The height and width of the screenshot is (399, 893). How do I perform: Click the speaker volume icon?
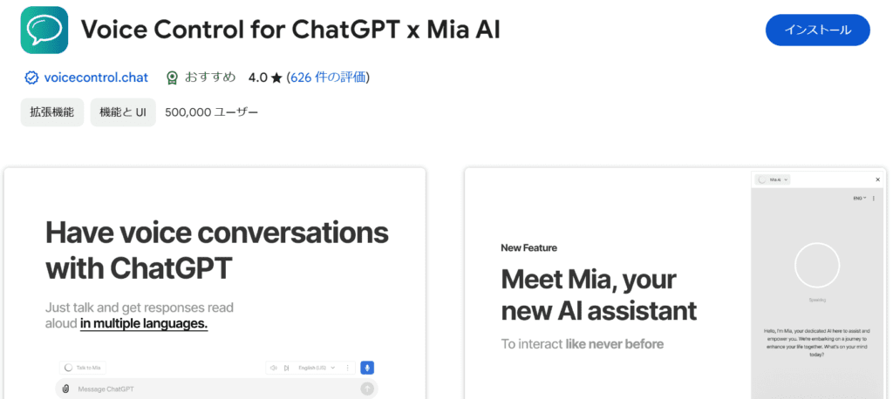(274, 369)
